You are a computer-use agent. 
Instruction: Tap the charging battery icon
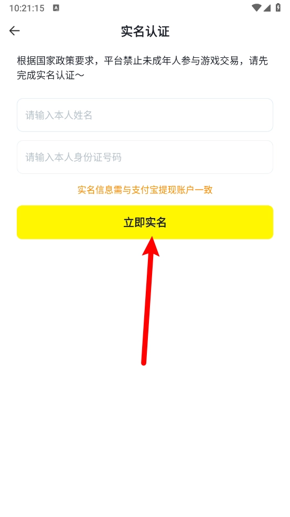(278, 7)
